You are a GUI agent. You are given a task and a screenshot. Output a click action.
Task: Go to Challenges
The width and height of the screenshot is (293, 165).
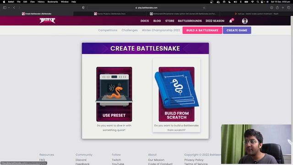[x=130, y=30]
